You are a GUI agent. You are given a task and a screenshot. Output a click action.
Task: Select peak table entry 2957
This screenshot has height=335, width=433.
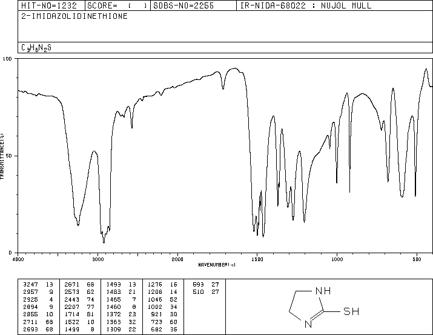tap(31, 292)
